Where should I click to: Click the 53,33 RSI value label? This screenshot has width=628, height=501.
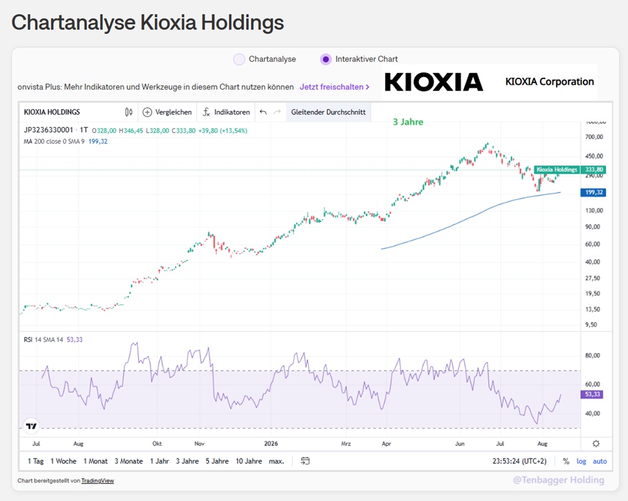click(x=592, y=394)
